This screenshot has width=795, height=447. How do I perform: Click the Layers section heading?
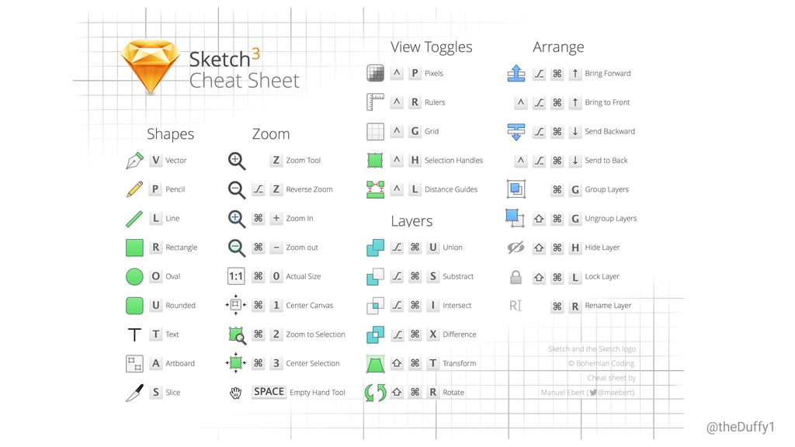[411, 221]
